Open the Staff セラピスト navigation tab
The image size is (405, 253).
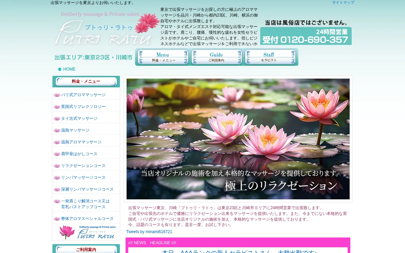tap(270, 57)
